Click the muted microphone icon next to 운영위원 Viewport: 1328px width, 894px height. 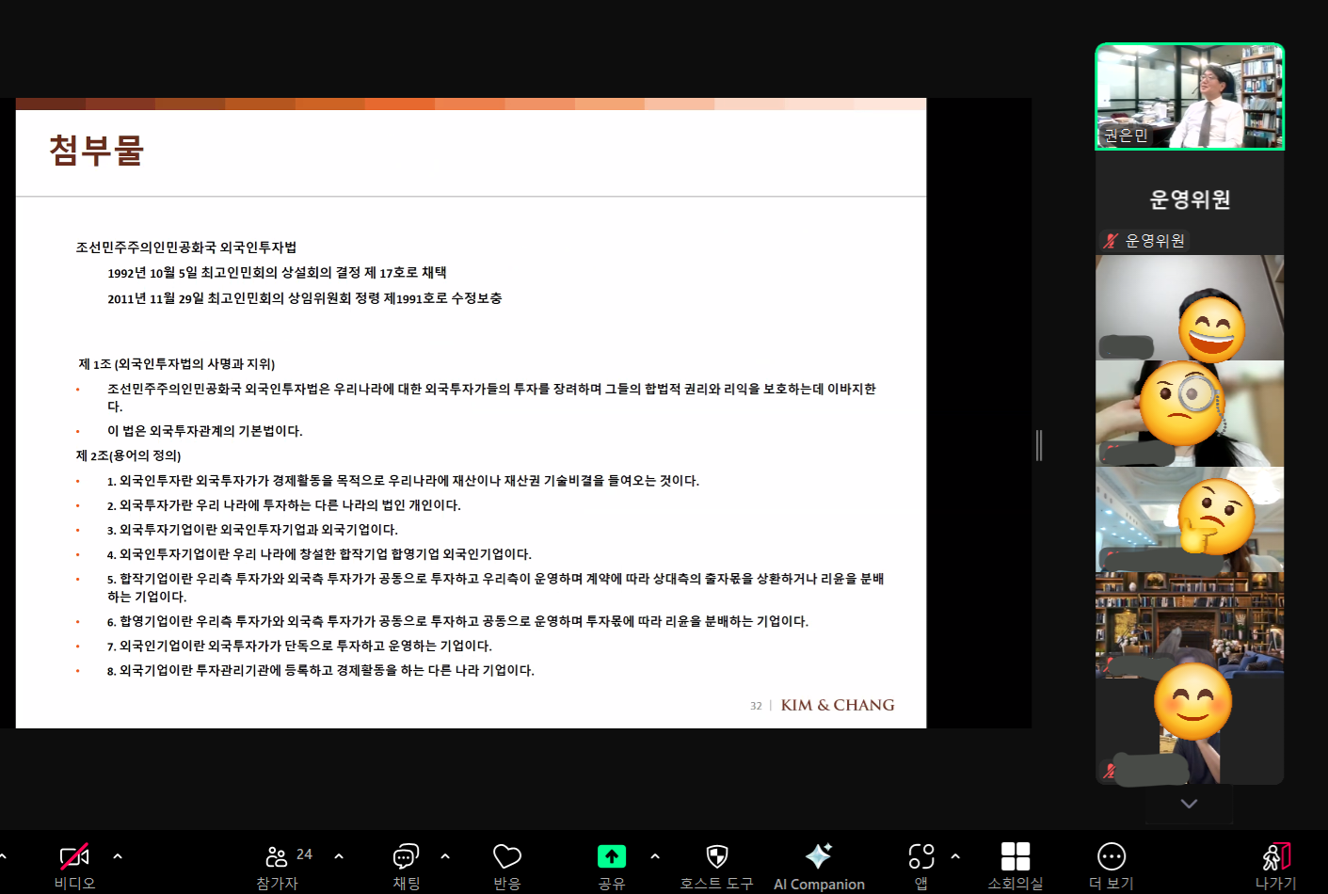tap(1111, 241)
